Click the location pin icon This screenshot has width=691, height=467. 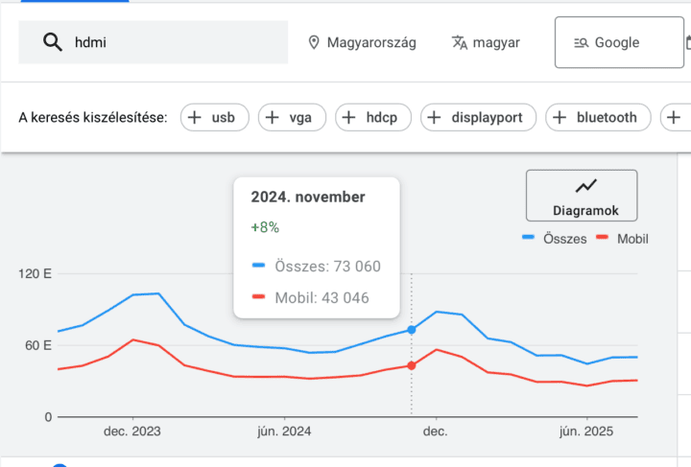click(x=313, y=42)
